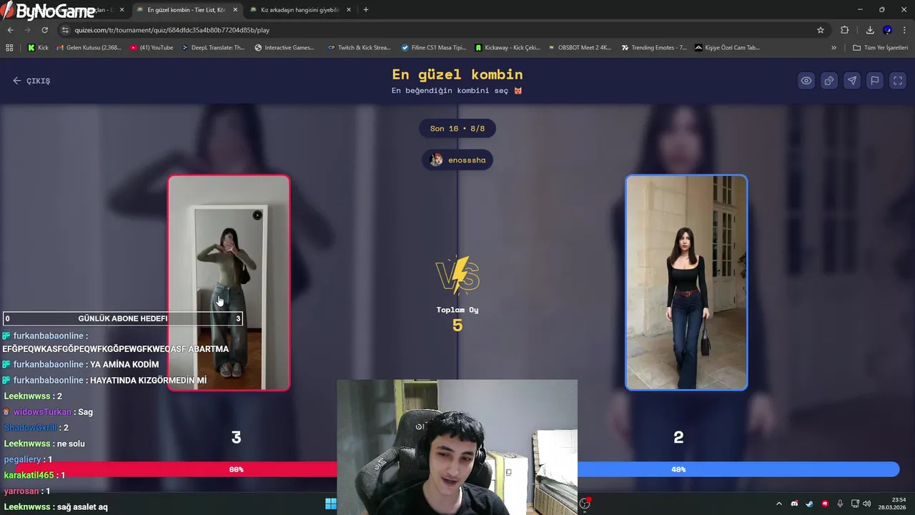
Task: Open the DeepL Translate bookmark
Action: [x=213, y=48]
